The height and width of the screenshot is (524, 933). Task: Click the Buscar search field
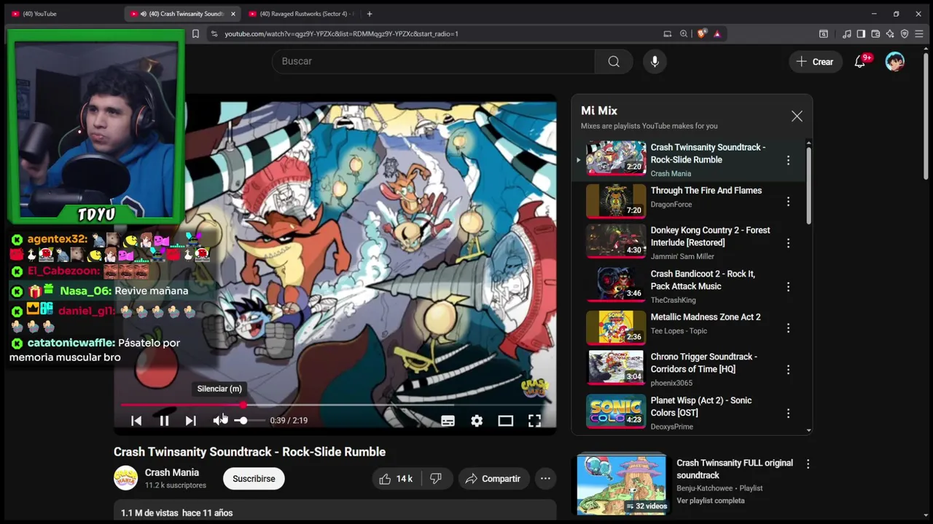point(433,61)
